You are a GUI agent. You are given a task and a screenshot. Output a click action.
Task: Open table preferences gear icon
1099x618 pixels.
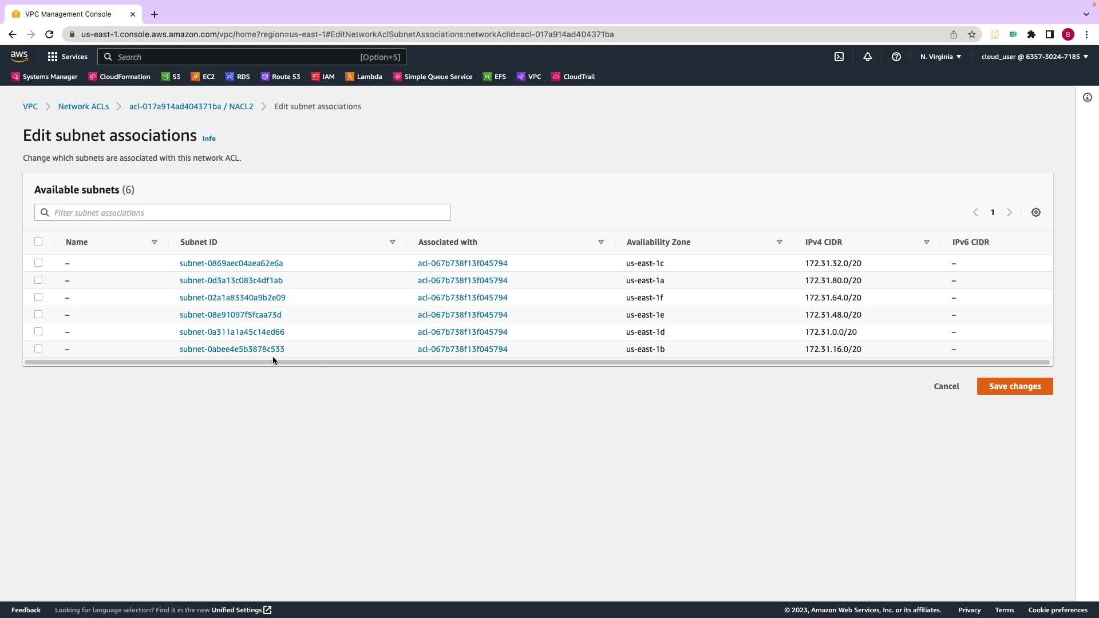tap(1035, 212)
